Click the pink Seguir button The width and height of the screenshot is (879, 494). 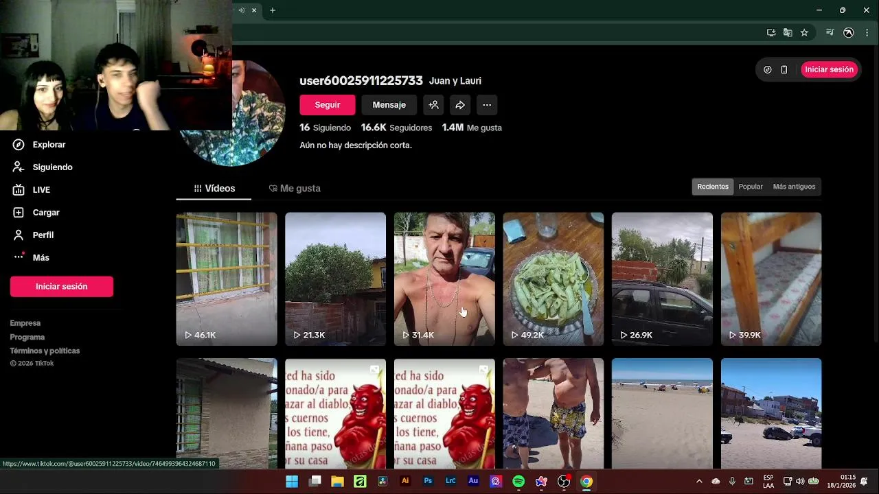pyautogui.click(x=327, y=105)
